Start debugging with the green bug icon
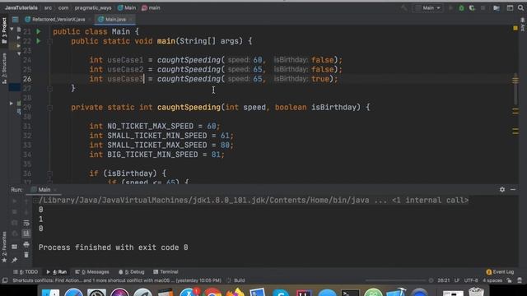Viewport: 527px width, 296px height. pyautogui.click(x=461, y=8)
